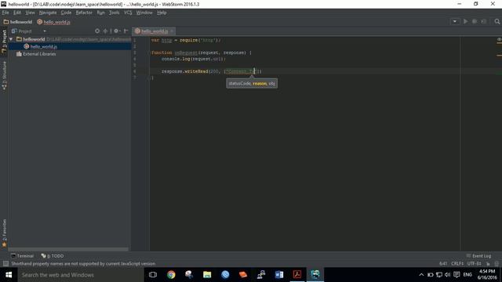The image size is (502, 282).
Task: Click onRequest function name in code
Action: click(x=186, y=52)
